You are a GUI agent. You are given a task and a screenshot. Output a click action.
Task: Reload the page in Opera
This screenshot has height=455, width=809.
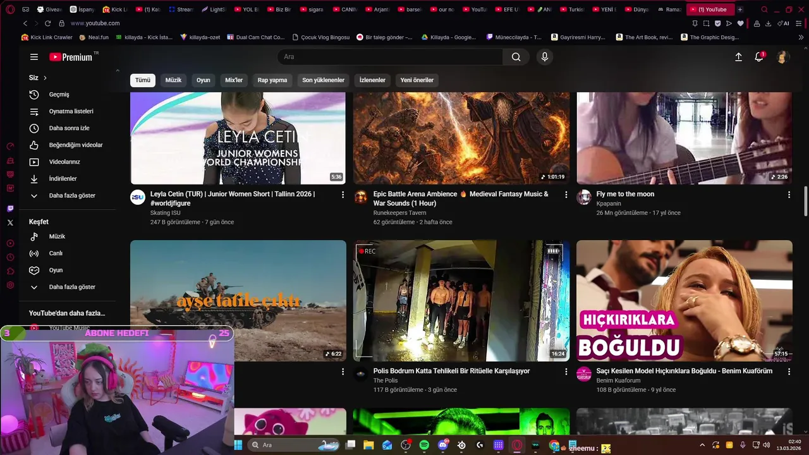pyautogui.click(x=47, y=23)
